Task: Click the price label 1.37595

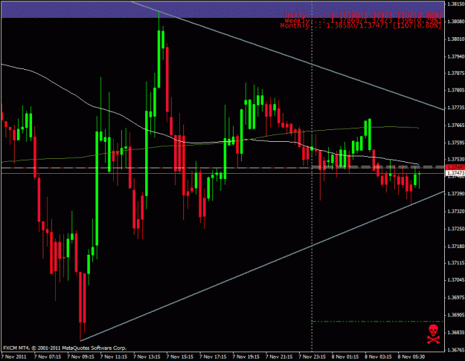Action: [456, 143]
